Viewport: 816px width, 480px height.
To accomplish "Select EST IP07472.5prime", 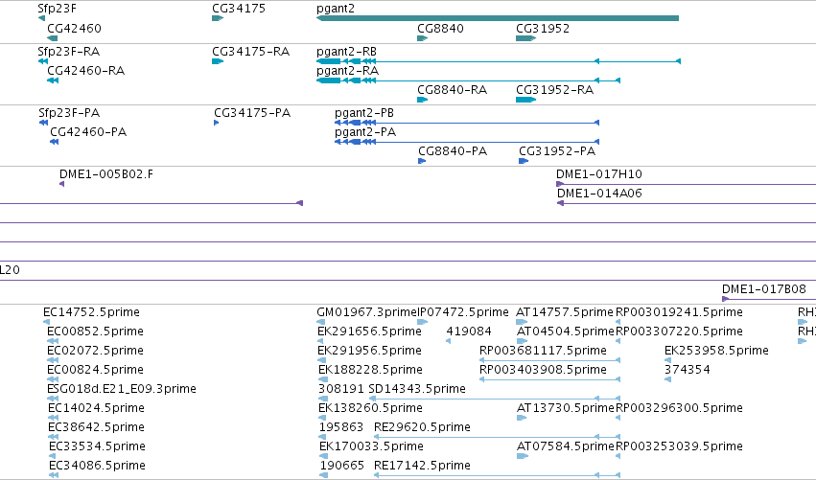I will 423,322.
